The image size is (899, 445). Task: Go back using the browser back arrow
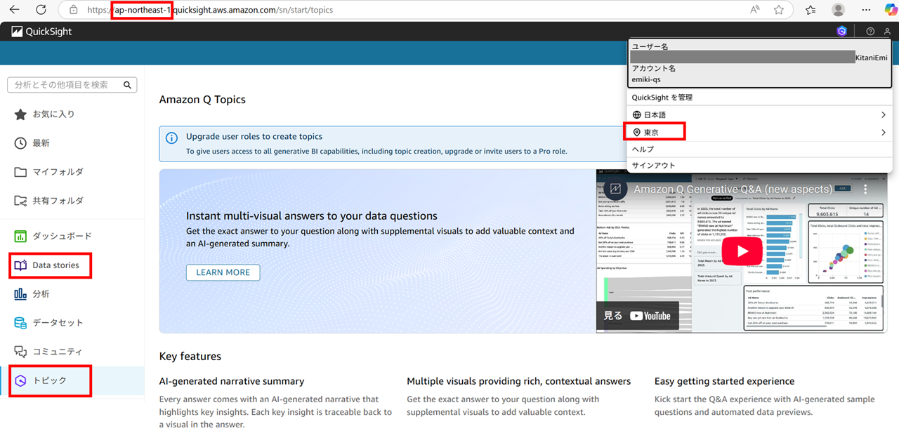(14, 10)
